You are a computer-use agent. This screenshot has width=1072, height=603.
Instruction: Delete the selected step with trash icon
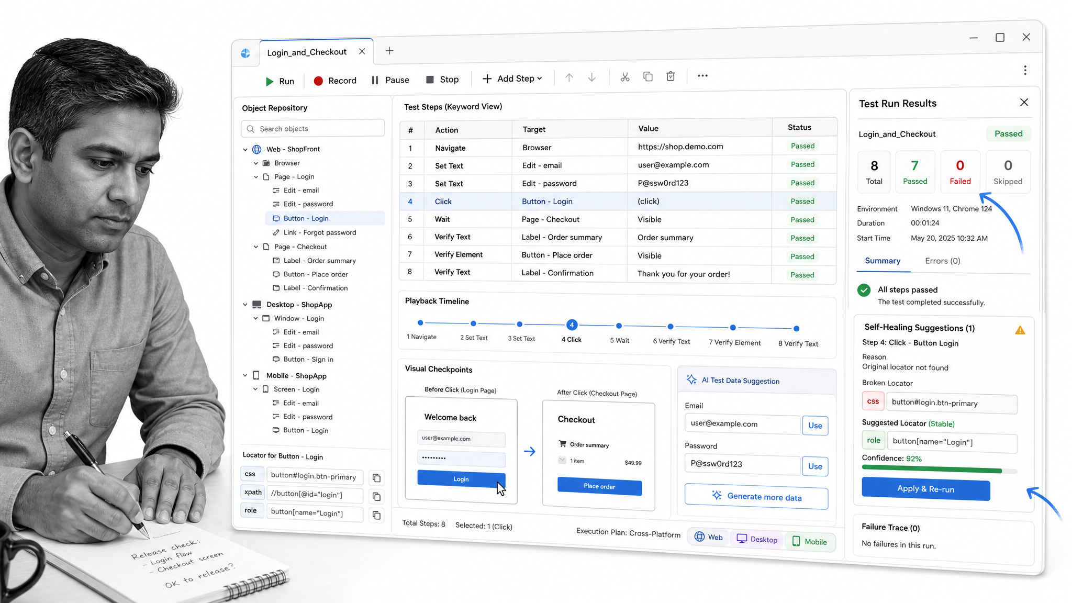(671, 76)
